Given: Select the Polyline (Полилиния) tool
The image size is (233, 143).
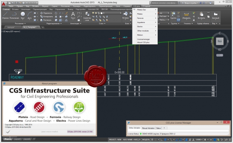Looking at the screenshot, I should coord(14,16).
